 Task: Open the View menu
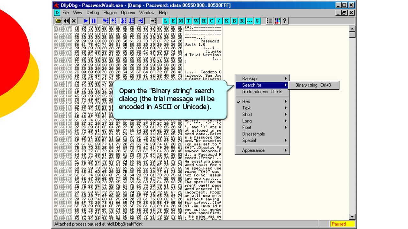(x=77, y=13)
